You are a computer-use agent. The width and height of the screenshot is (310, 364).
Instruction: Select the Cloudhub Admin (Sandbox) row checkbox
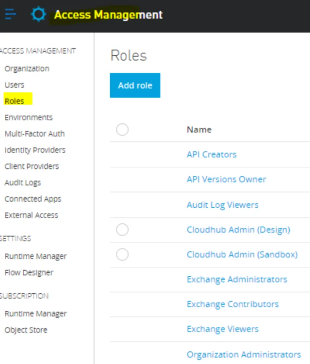click(x=122, y=254)
